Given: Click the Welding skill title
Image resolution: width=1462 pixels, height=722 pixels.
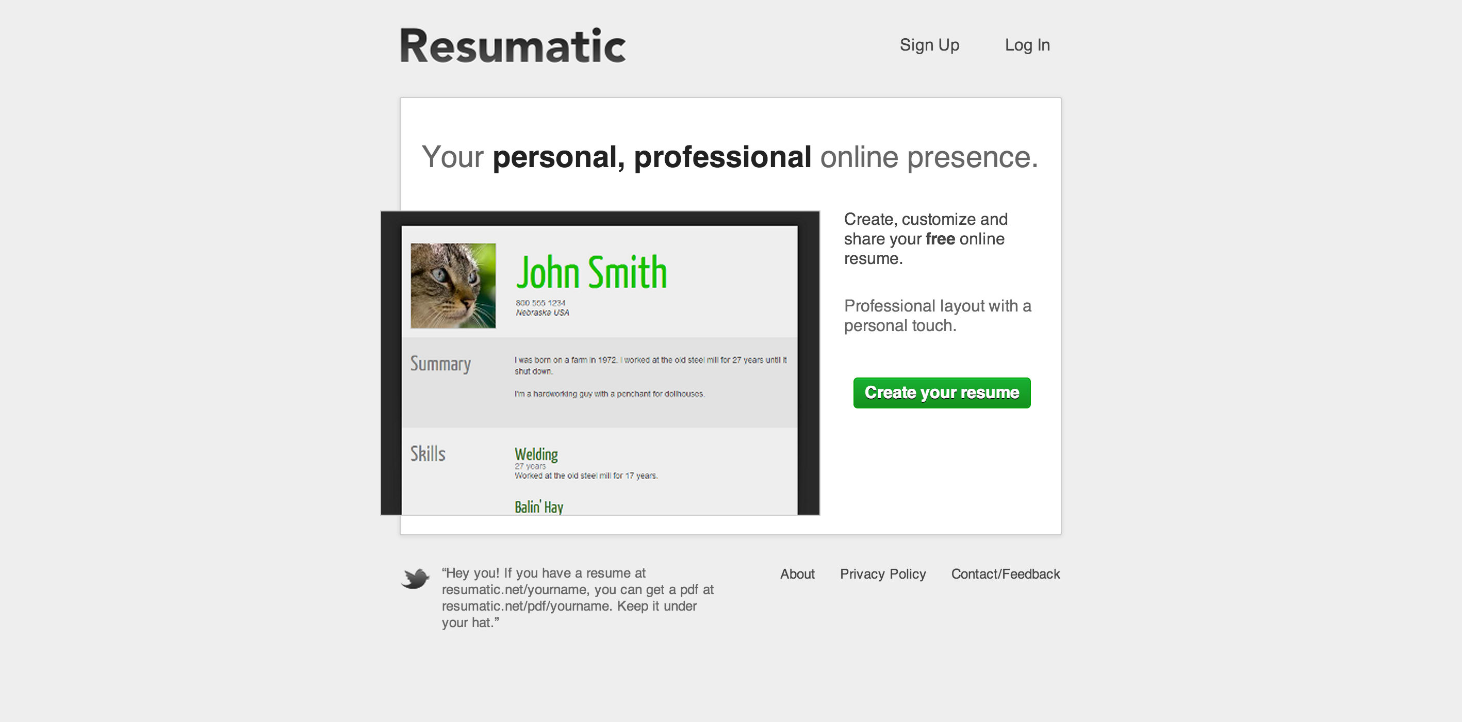Looking at the screenshot, I should click(x=536, y=454).
